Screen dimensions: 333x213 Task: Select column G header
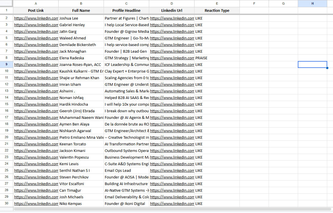tap(283, 3)
